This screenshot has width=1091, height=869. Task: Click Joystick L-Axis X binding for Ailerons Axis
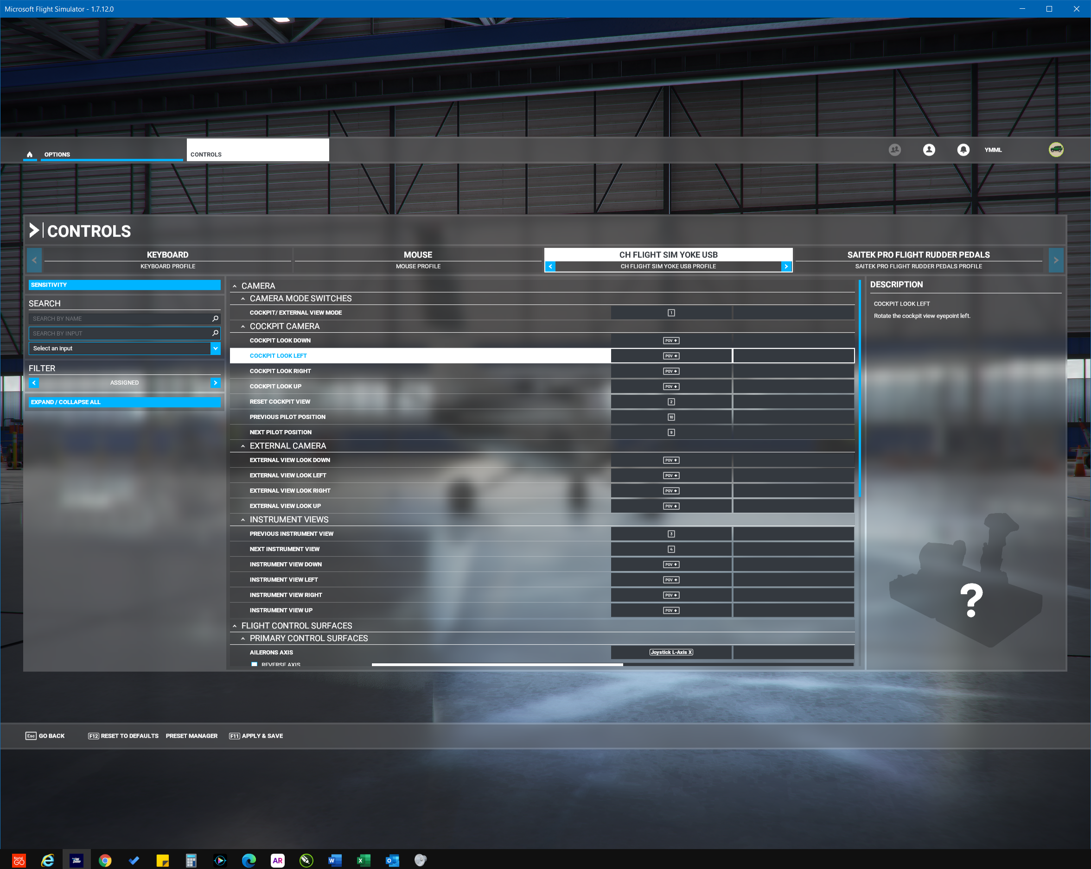coord(671,653)
